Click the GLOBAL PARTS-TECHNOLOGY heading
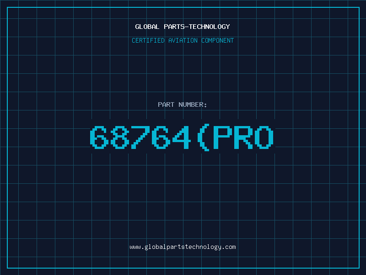 click(x=183, y=27)
